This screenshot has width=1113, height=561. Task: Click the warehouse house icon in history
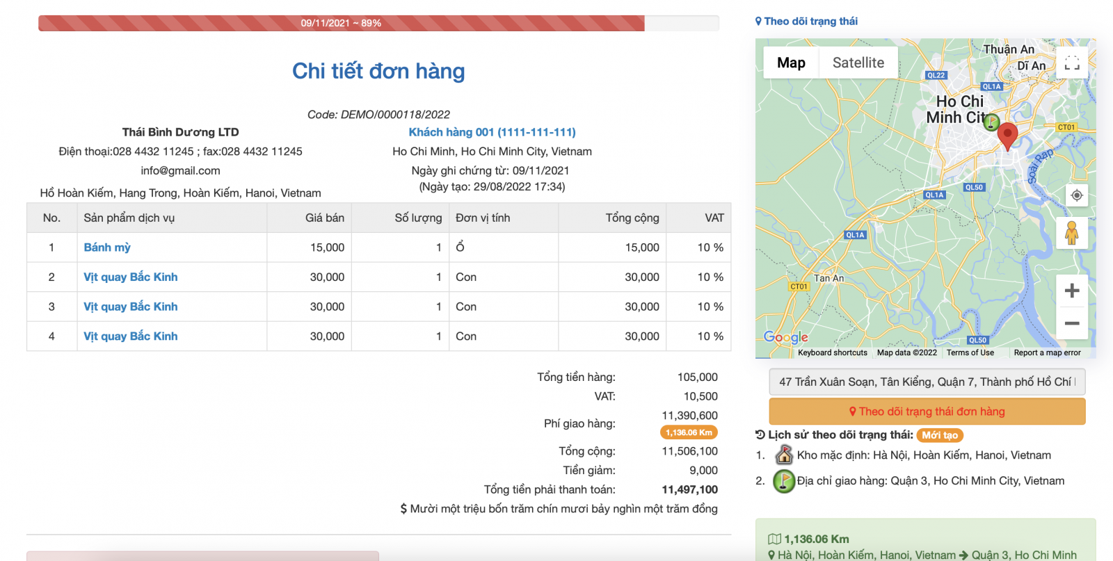pyautogui.click(x=784, y=455)
